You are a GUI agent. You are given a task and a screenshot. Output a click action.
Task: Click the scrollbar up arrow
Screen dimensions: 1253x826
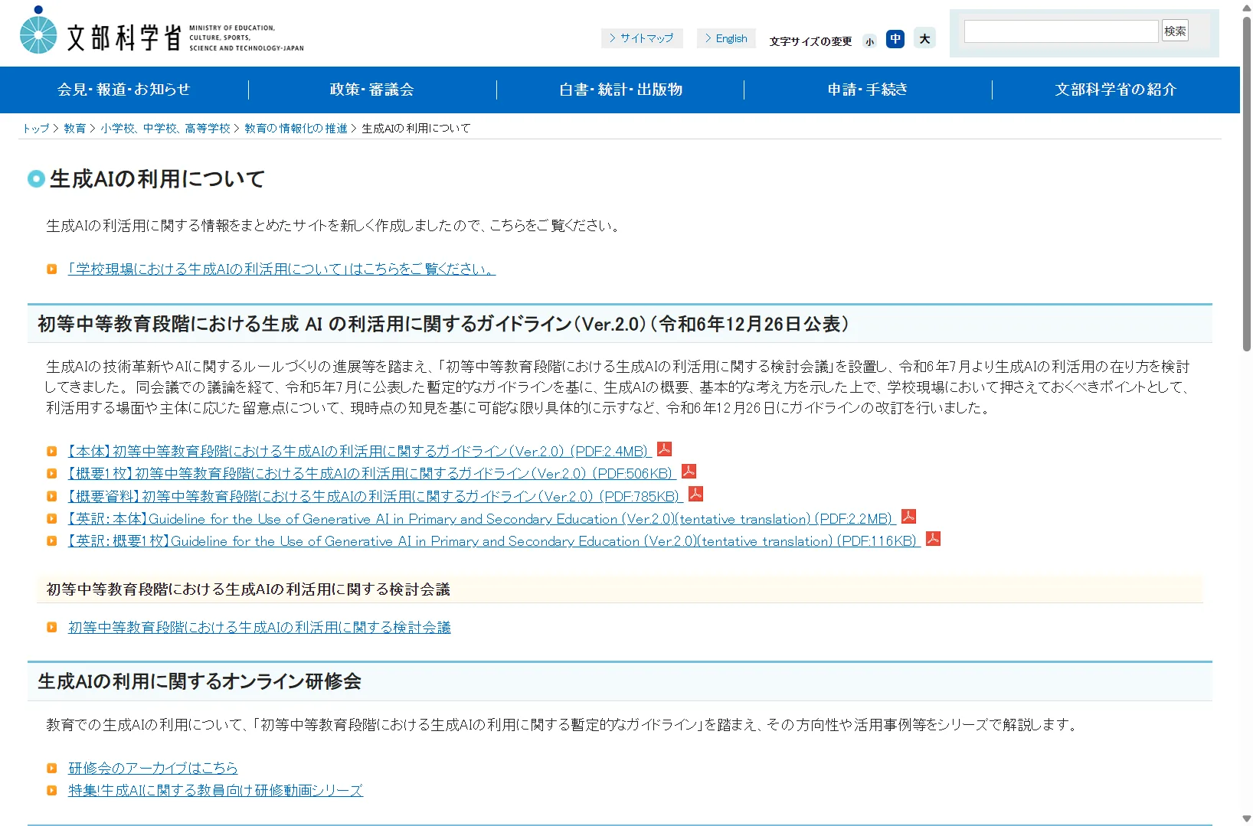pos(1246,7)
